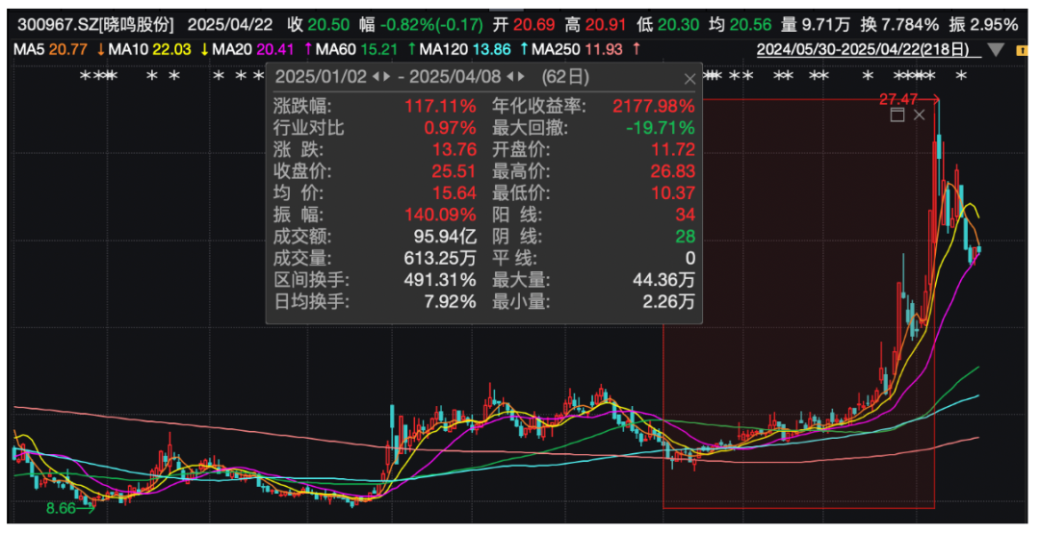Click 涨跌 value 13.76

coord(455,150)
